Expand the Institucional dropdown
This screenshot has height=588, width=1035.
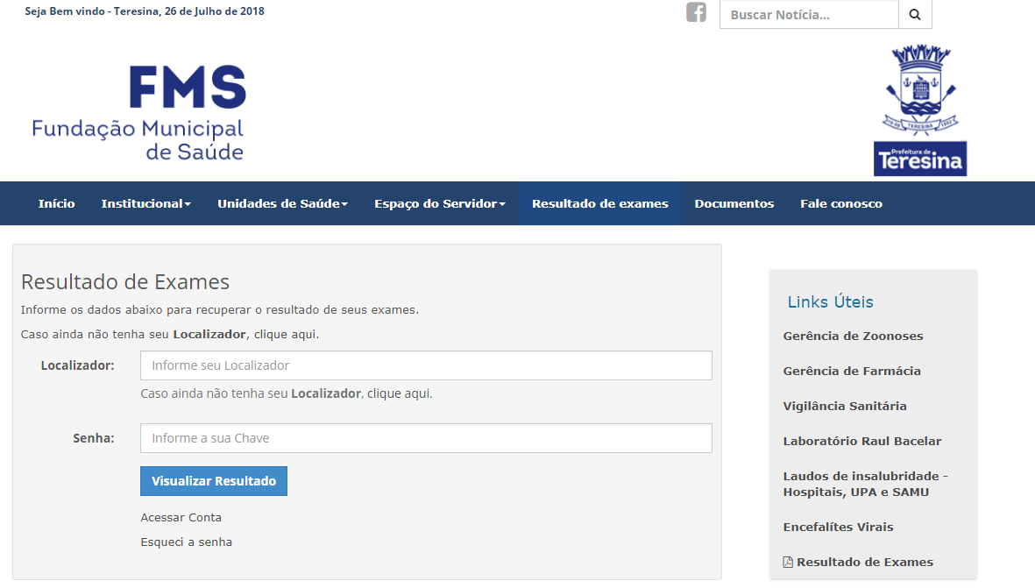(x=145, y=202)
